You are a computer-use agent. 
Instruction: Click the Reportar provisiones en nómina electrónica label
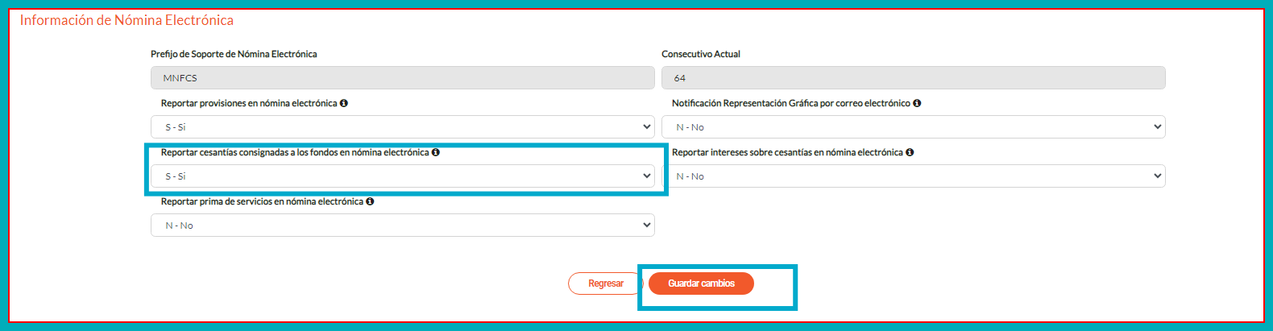pos(248,103)
